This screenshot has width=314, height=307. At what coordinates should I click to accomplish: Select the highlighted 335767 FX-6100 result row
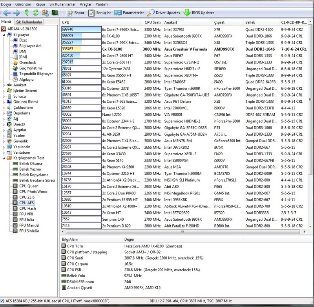click(x=184, y=49)
